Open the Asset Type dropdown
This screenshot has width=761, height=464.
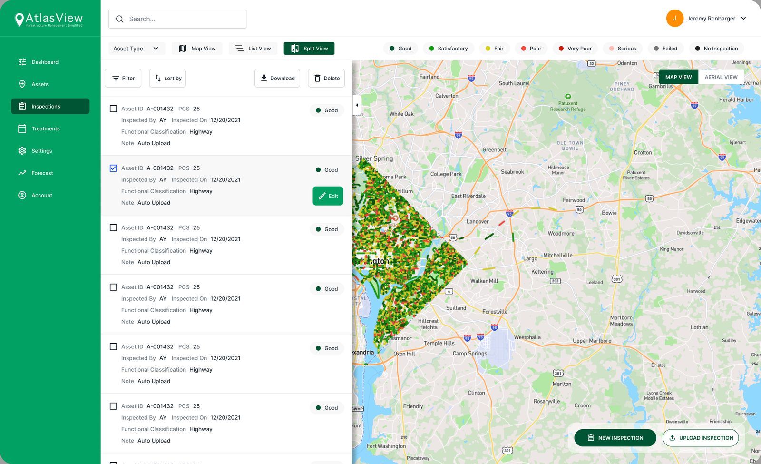pos(137,49)
